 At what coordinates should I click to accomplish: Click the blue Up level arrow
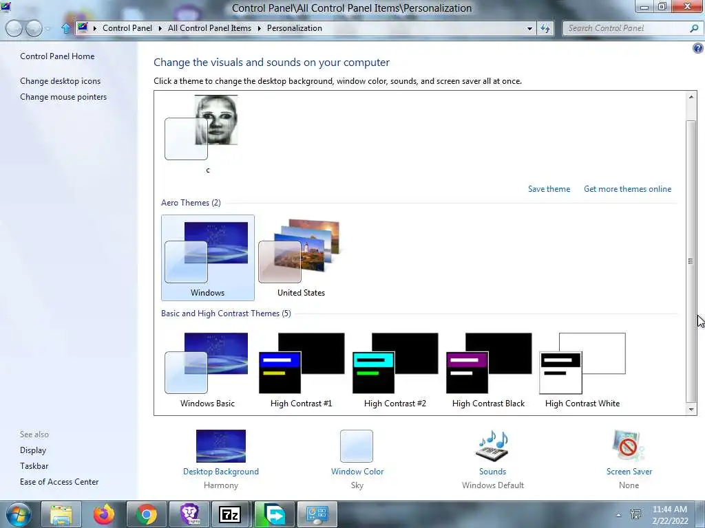pyautogui.click(x=66, y=28)
